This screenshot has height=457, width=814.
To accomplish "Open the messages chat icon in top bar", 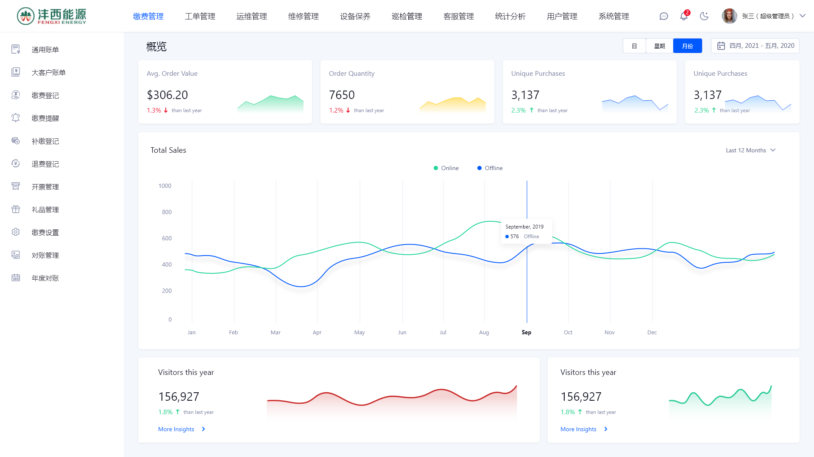I will click(x=663, y=16).
